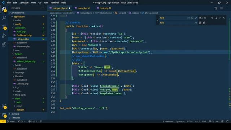
Task: Go to previous match in Find widget
Action: tap(212, 18)
